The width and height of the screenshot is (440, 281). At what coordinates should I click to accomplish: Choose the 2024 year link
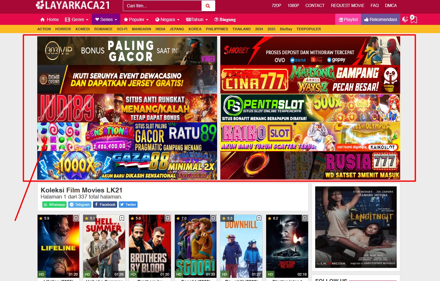click(259, 29)
